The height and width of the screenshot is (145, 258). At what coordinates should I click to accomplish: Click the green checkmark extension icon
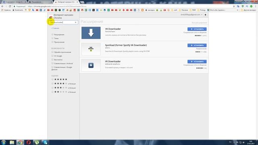pyautogui.click(x=251, y=6)
